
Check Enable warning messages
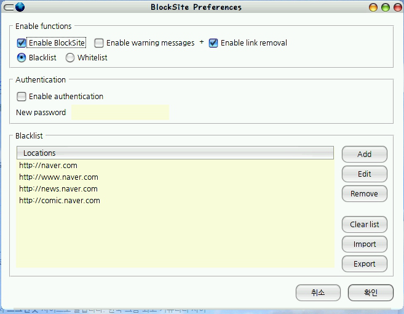tap(98, 43)
